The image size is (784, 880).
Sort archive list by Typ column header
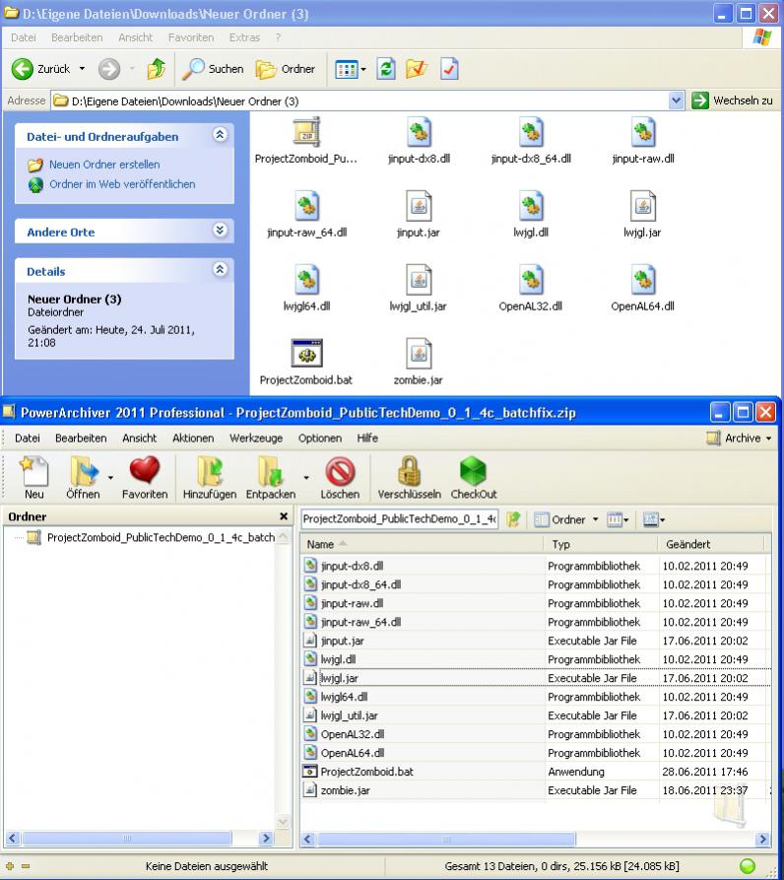(x=600, y=544)
